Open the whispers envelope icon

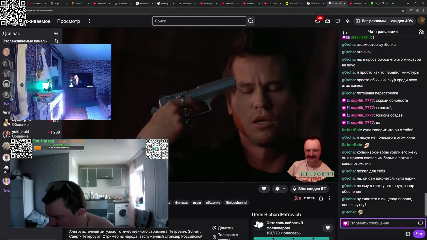click(328, 21)
